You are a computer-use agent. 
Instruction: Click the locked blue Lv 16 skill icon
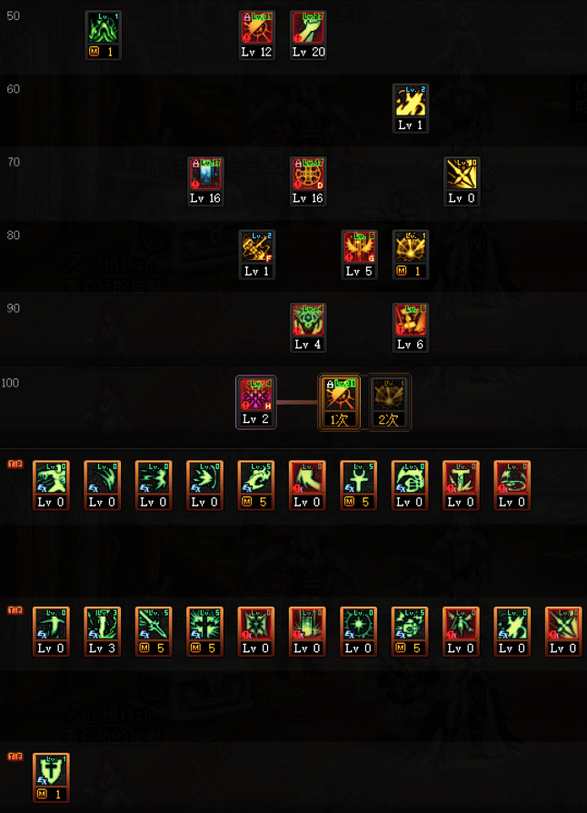[205, 181]
